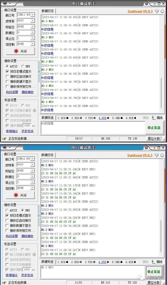Click 复位计数 in COM13 status bar
Screen dimensions: 167x285
(154, 138)
